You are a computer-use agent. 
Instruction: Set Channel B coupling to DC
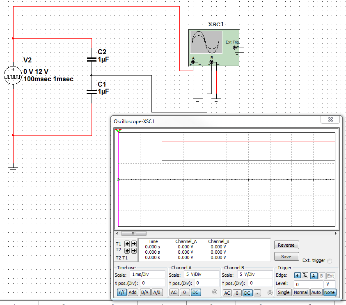click(247, 293)
